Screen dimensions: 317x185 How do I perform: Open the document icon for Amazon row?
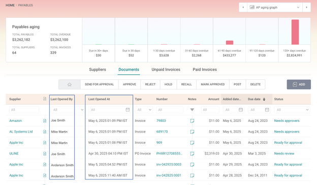click(45, 120)
